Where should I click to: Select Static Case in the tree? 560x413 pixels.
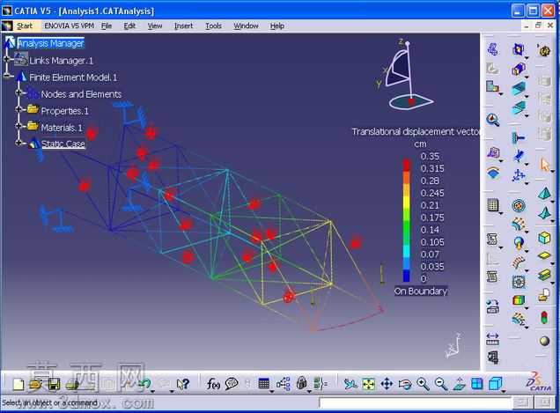(63, 144)
